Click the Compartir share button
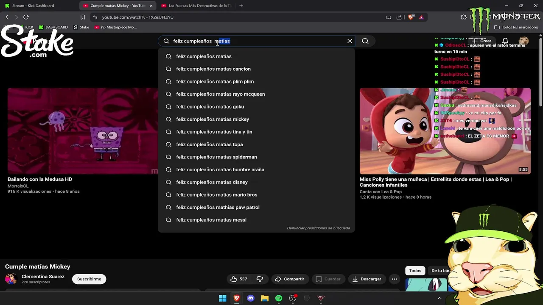 point(289,279)
